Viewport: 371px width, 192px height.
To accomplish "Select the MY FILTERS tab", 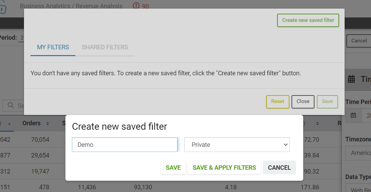I will [53, 47].
